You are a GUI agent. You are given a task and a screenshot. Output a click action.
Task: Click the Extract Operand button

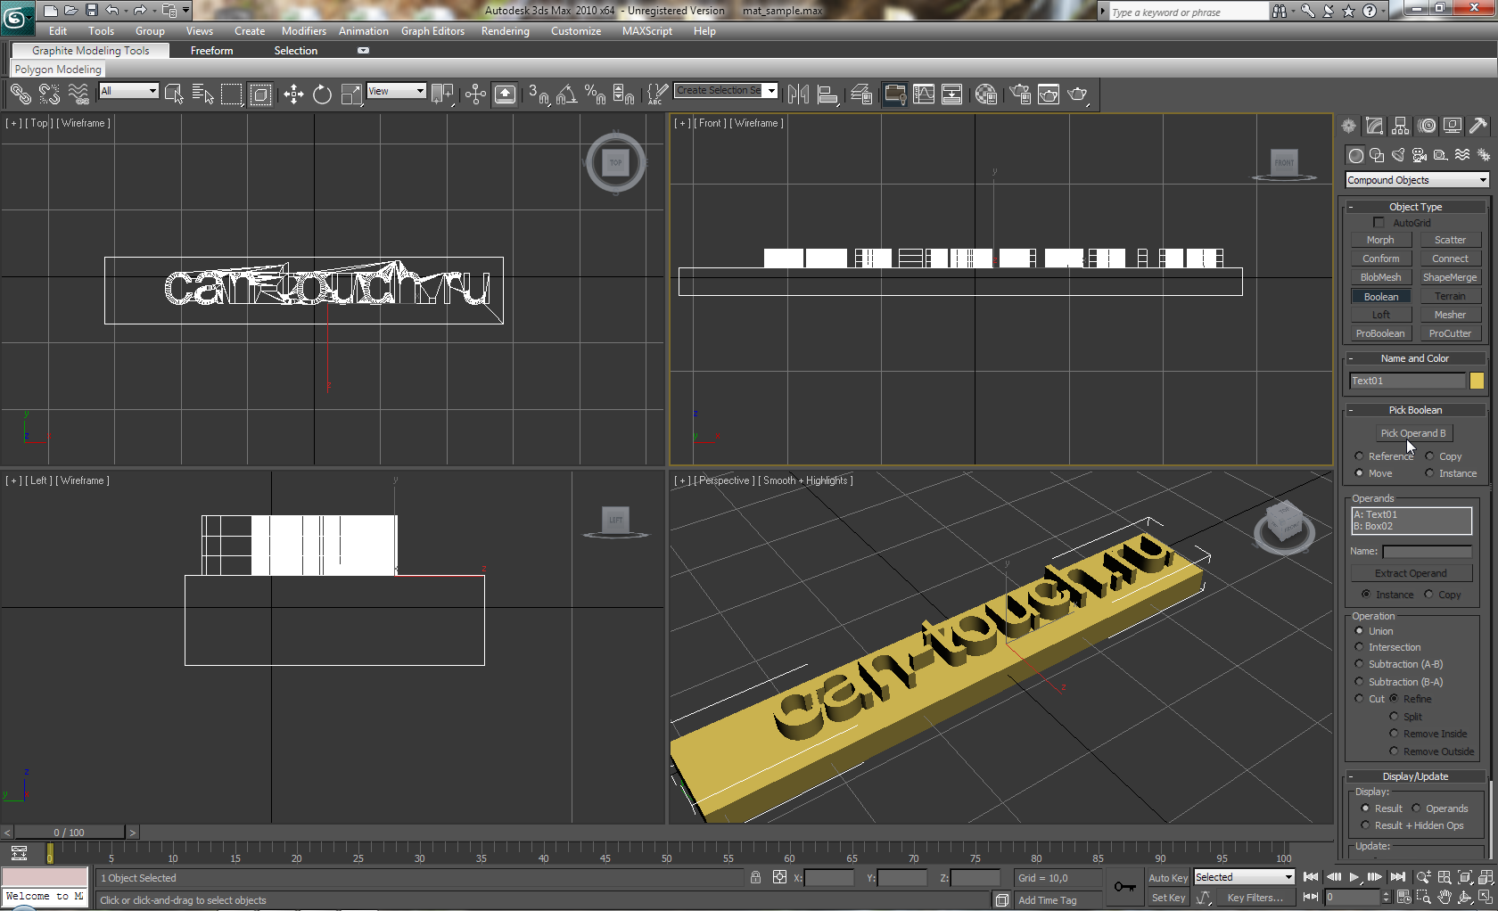point(1411,573)
